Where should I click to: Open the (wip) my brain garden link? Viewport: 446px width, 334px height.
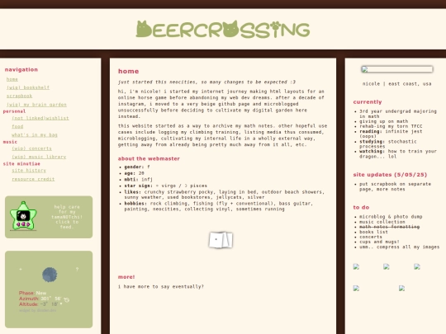(36, 105)
